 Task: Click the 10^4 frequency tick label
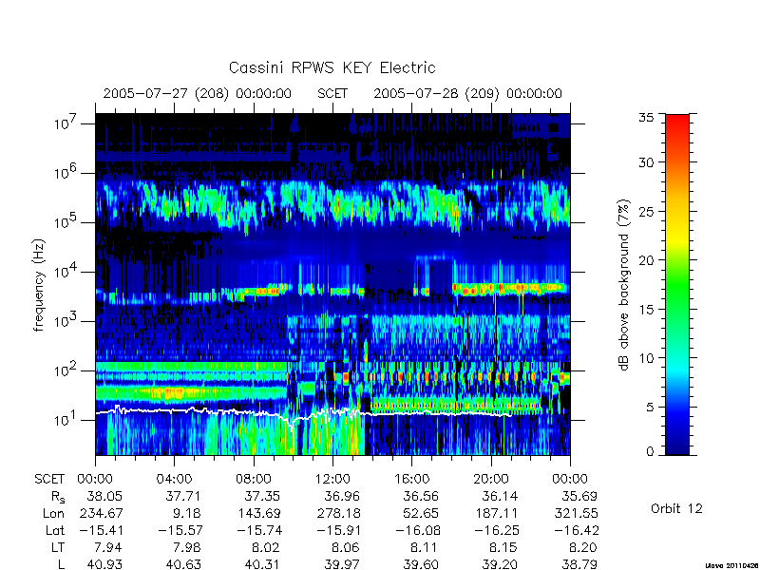[66, 271]
